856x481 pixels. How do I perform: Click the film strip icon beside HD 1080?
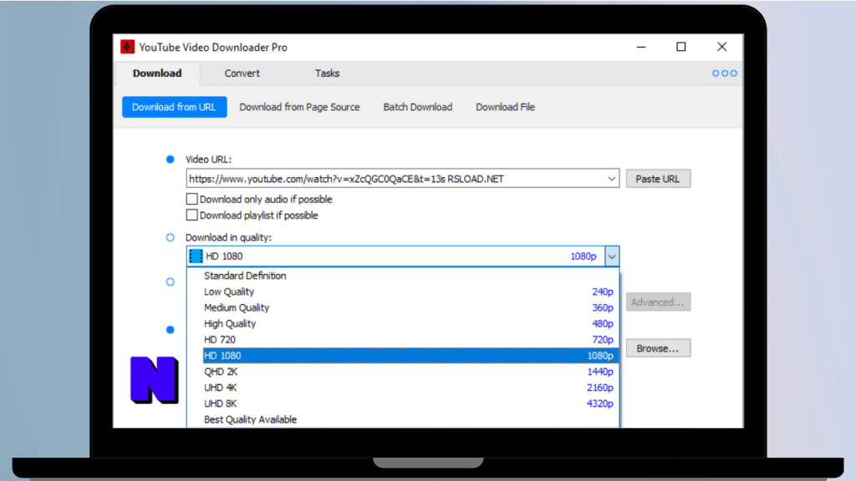[196, 256]
